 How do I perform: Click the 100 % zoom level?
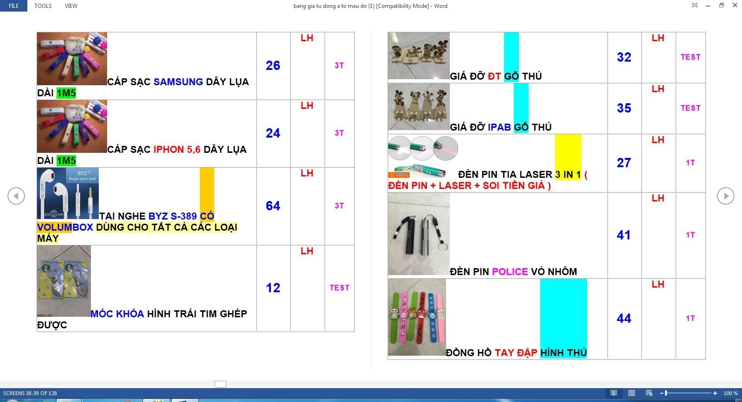click(x=730, y=393)
